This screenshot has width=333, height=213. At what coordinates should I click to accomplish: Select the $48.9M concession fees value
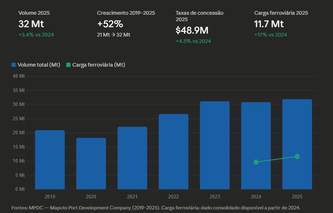click(x=192, y=30)
